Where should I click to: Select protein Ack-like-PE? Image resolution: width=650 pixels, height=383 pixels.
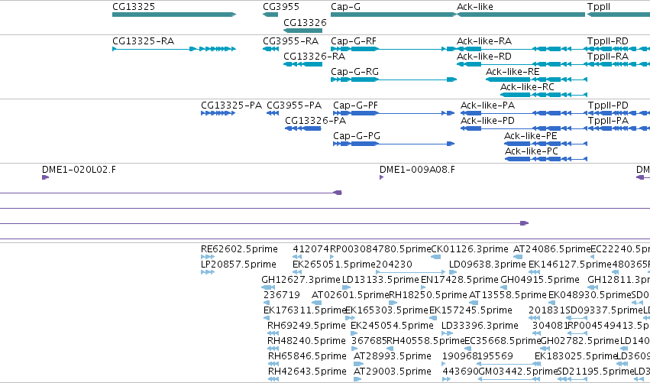click(x=545, y=144)
